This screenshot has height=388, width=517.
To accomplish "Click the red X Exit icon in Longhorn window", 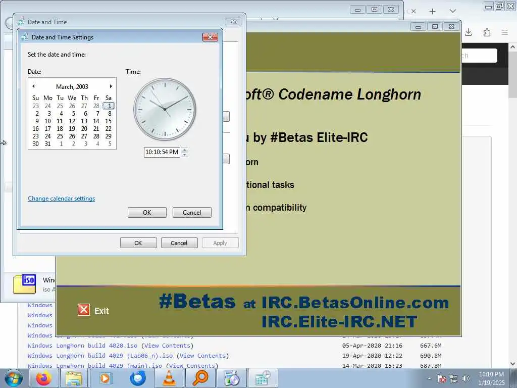I will pos(84,310).
